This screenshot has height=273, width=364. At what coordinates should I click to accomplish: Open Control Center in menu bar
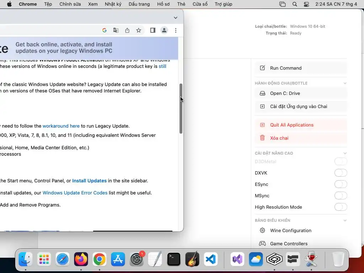tap(306, 4)
